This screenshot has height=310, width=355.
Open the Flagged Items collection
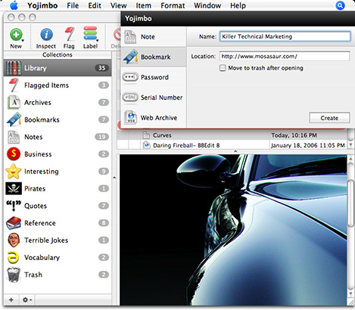click(58, 85)
